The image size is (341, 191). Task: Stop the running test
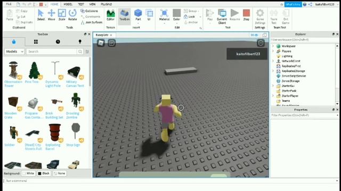point(246,15)
